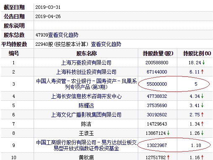Screen dimensions: 213x160
Task: Click share count 14729643
Action: [157, 124]
